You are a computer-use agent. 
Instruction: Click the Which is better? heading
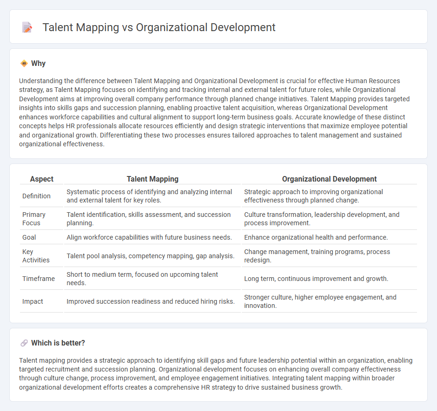[x=58, y=343]
